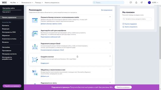Viewport: 161px width, 90px height.
Task: Click Нанять специалиста link in help panel
Action: [x=131, y=27]
